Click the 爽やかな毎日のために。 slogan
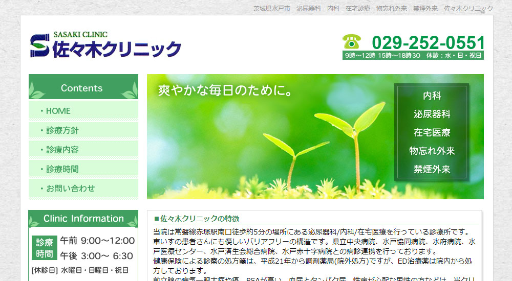Screen dimensions: 512x281 [x=225, y=90]
